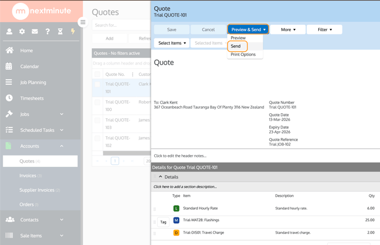Open the user profile icon
380x245 pixels.
(x=9, y=32)
